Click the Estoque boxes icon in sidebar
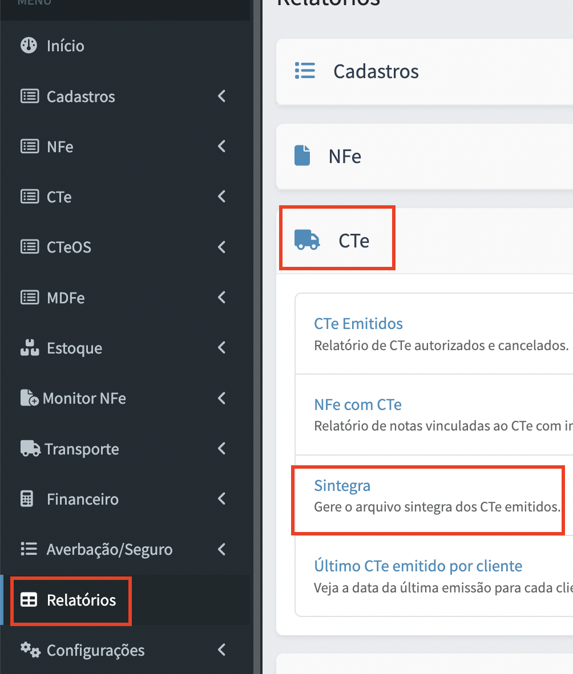The image size is (573, 674). [30, 348]
